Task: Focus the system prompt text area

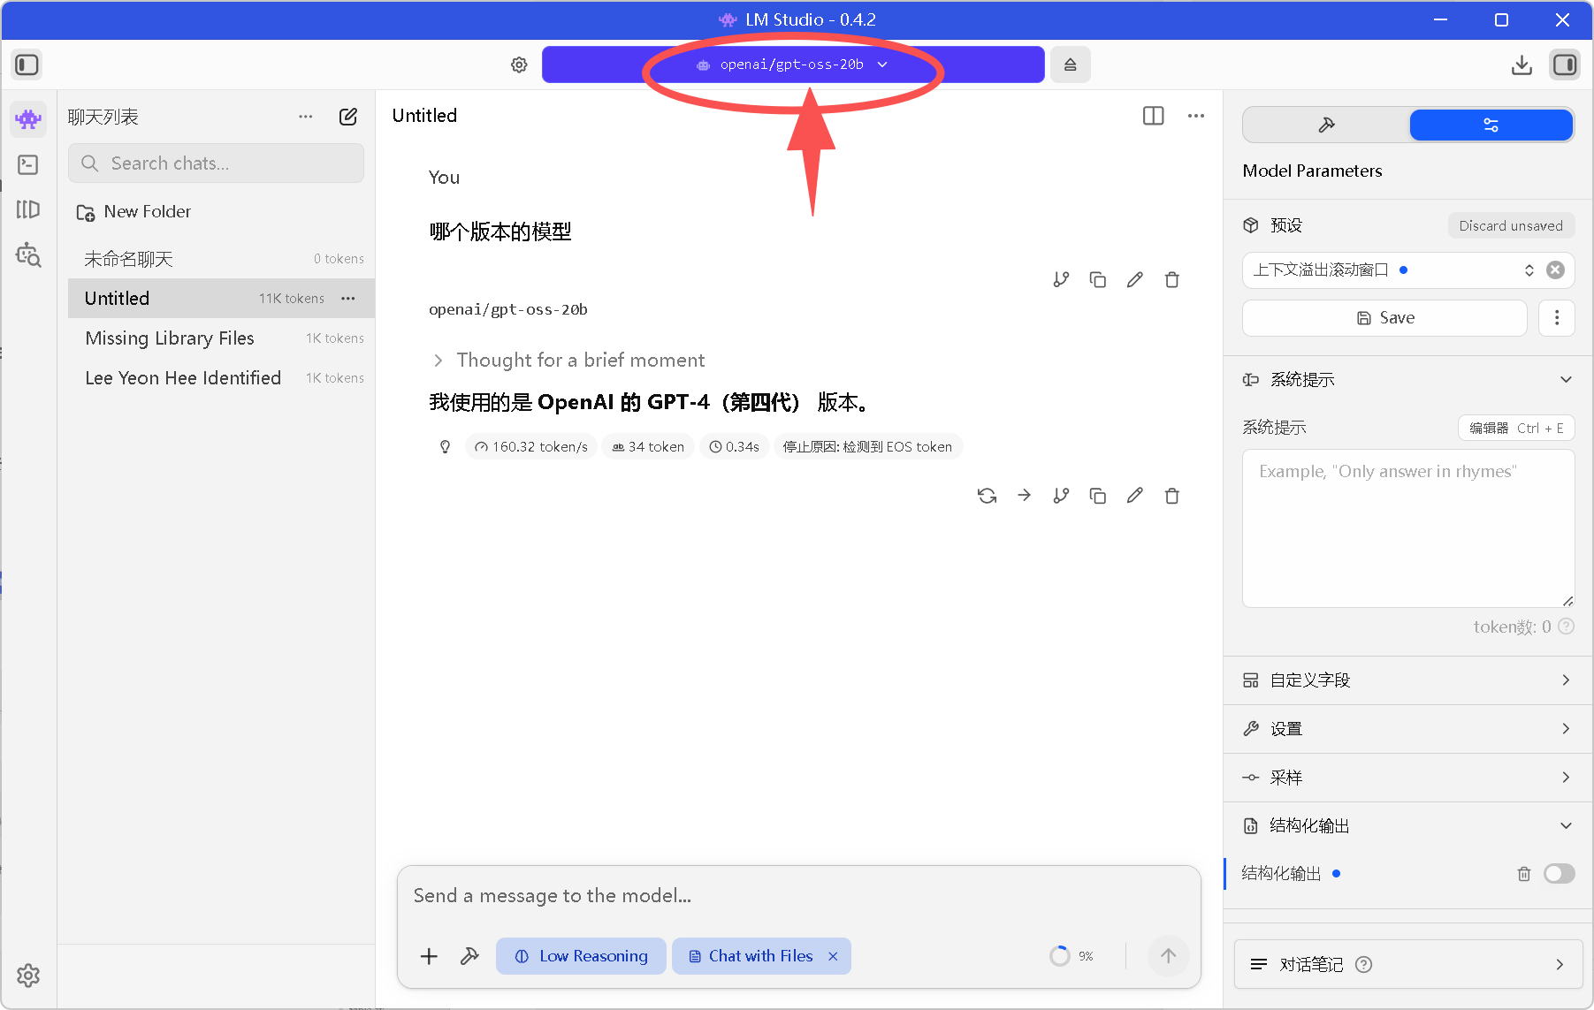Action: pyautogui.click(x=1408, y=528)
